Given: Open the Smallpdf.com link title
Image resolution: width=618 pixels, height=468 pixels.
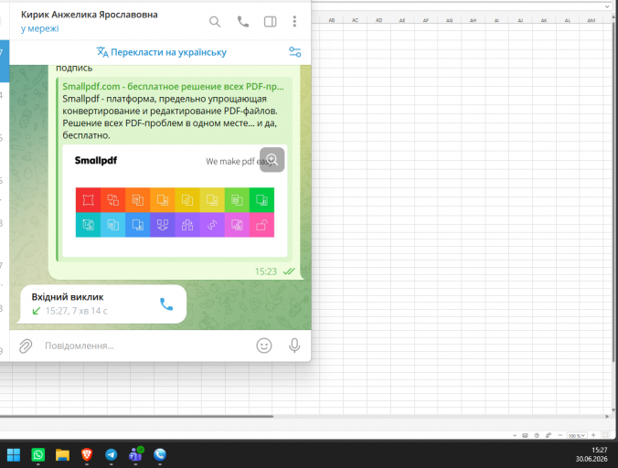Looking at the screenshot, I should point(173,86).
